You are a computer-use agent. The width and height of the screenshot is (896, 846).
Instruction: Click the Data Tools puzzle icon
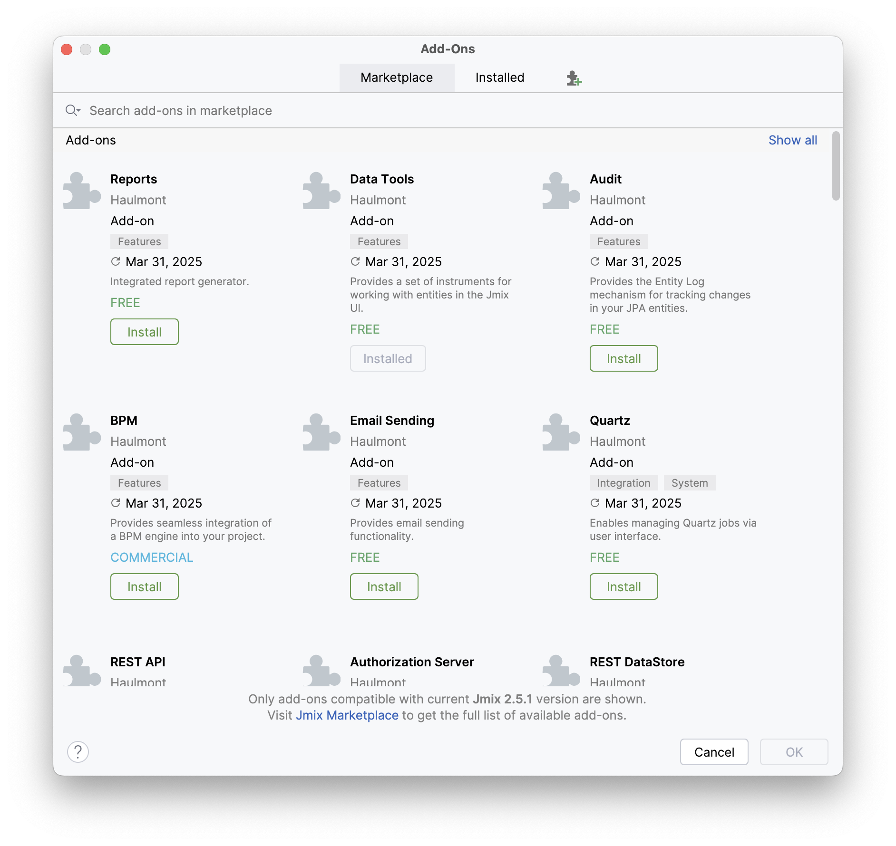[x=321, y=191]
